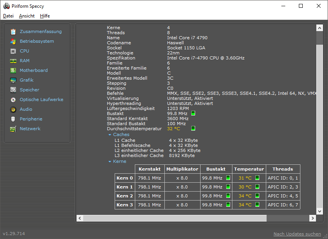The width and height of the screenshot is (328, 239).
Task: Click the Betriebssystem Windows flag icon
Action: [x=13, y=42]
